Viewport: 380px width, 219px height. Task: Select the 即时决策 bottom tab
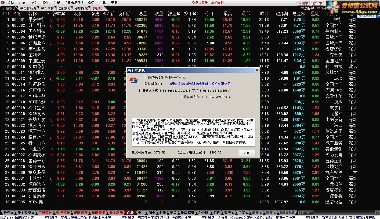[x=80, y=213]
